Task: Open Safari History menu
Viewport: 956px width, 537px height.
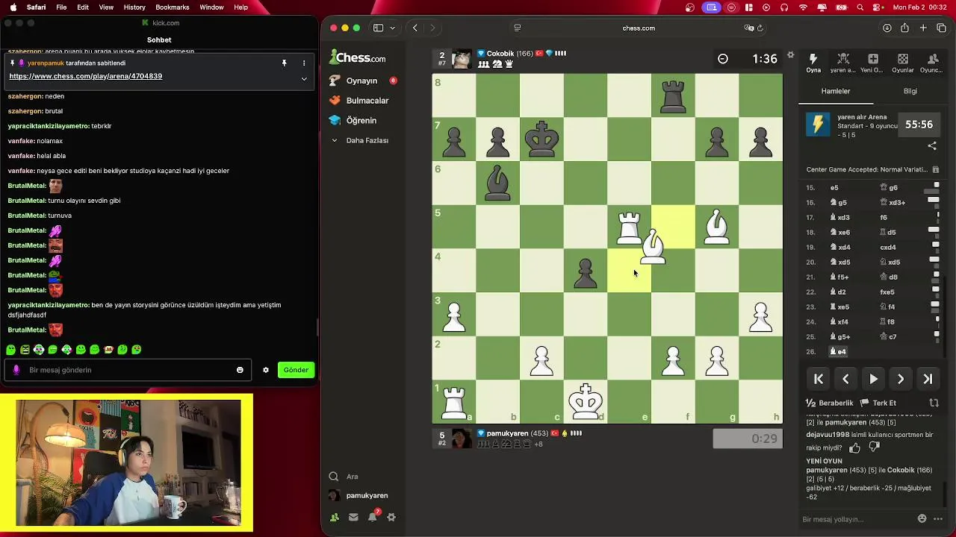Action: pyautogui.click(x=134, y=7)
